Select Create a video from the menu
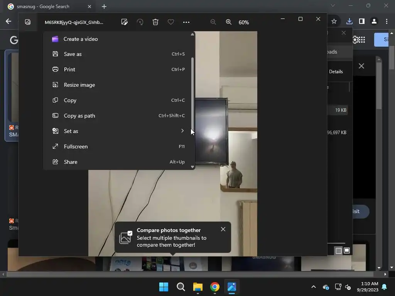Image resolution: width=395 pixels, height=296 pixels. click(x=119, y=39)
